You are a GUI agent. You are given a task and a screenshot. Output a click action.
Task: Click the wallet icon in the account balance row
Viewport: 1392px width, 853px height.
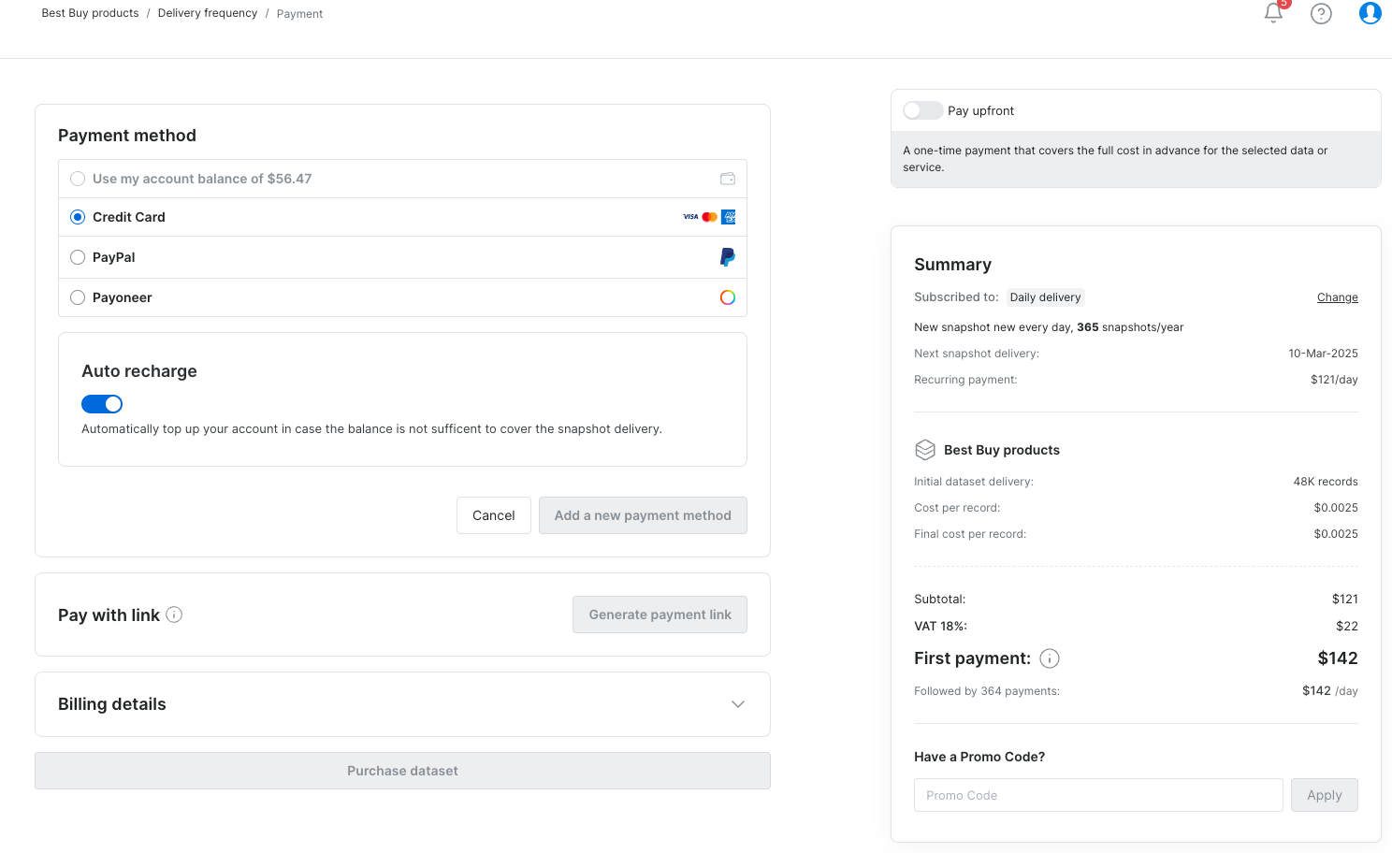(728, 179)
